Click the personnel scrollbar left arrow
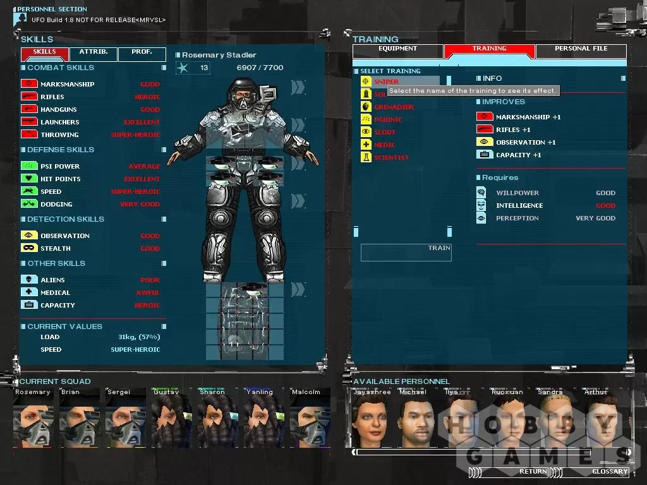 pos(354,452)
